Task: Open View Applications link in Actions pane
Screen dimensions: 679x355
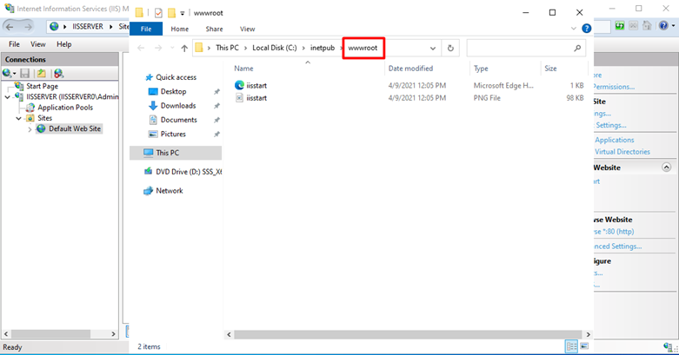Action: (614, 140)
